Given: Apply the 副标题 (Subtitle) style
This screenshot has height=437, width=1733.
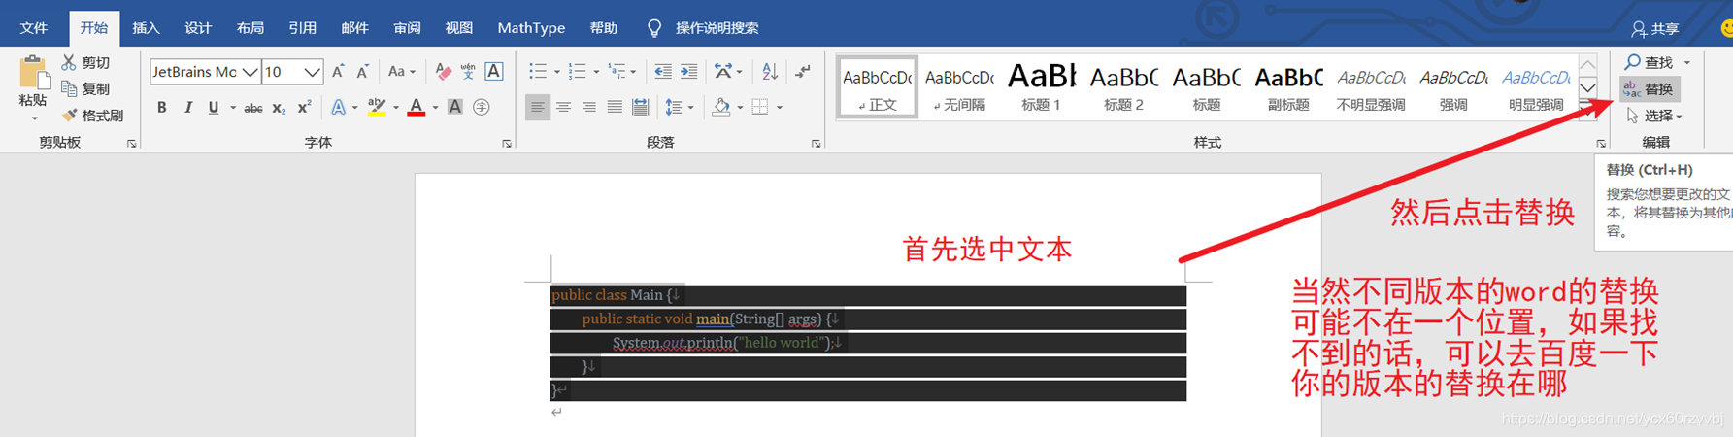Looking at the screenshot, I should click(x=1288, y=87).
